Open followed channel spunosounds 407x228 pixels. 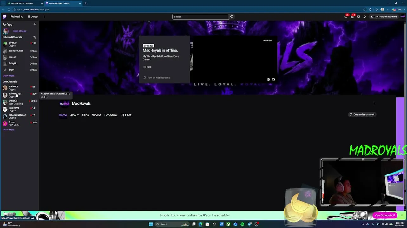tap(19, 51)
